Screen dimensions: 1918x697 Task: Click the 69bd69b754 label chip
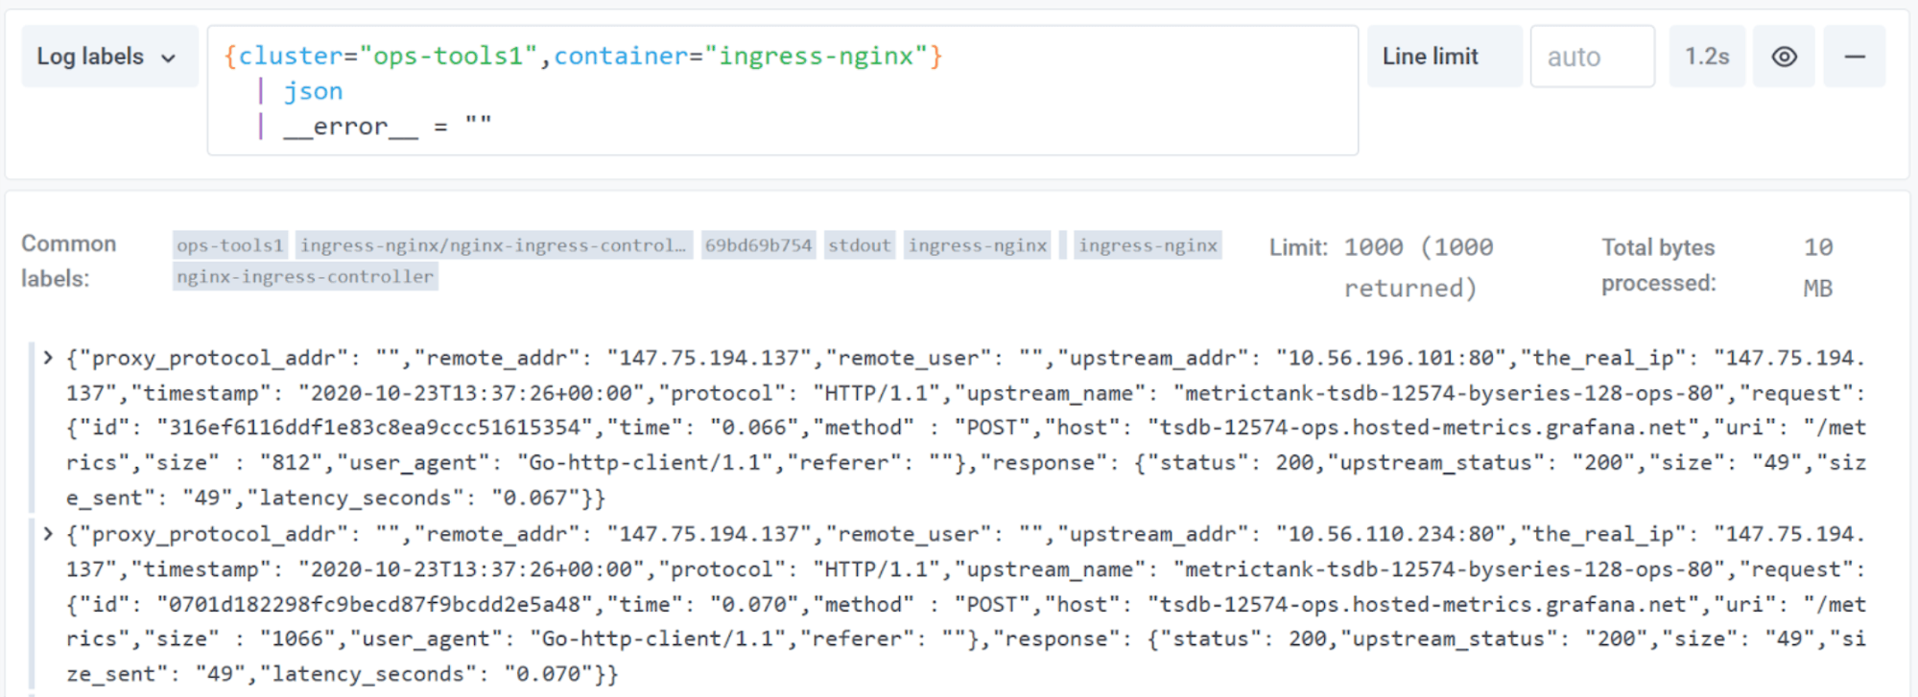(758, 245)
